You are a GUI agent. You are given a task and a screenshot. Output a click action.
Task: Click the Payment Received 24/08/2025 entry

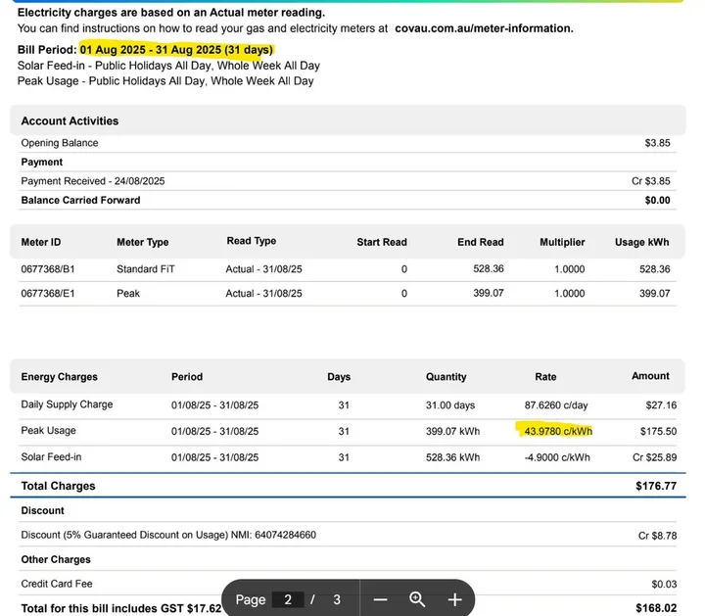[93, 181]
